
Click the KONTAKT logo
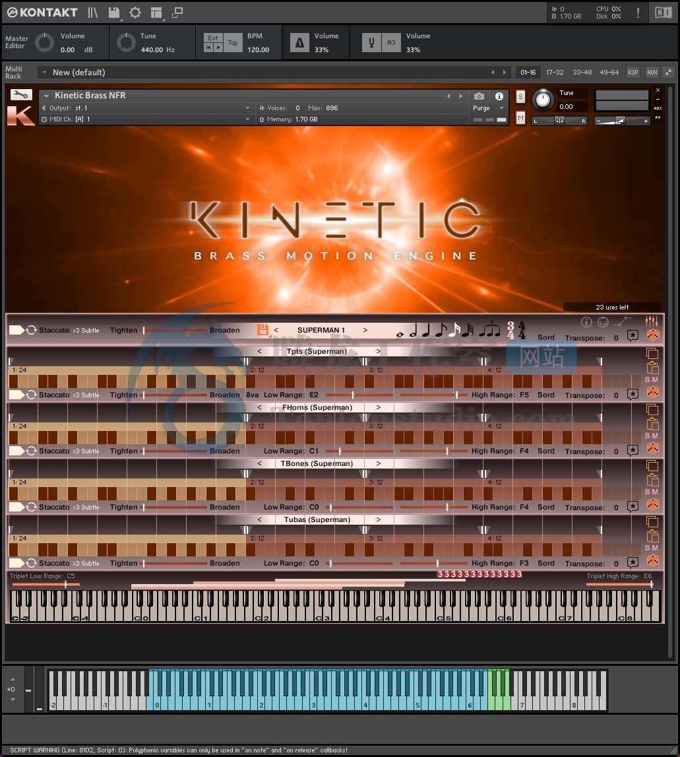42,13
